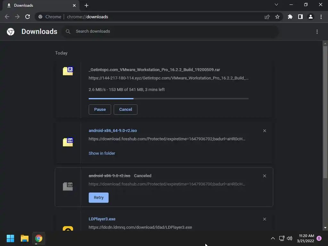Click the search magnifier icon
328x246 pixels.
pos(68,32)
